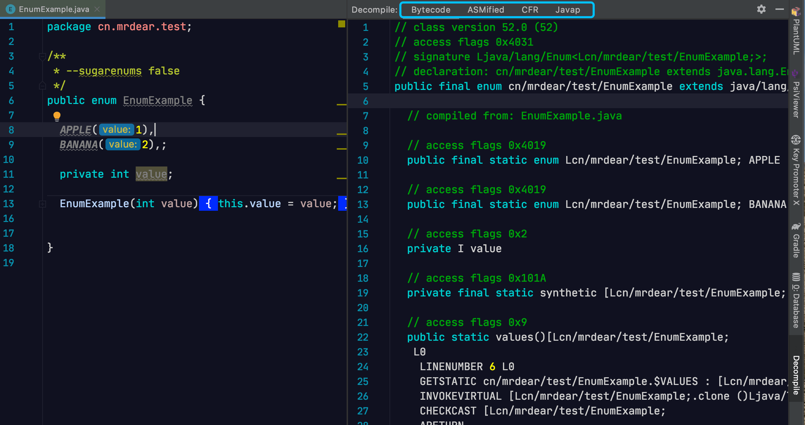Select the Bytecode tab
Image resolution: width=805 pixels, height=425 pixels.
pos(430,9)
